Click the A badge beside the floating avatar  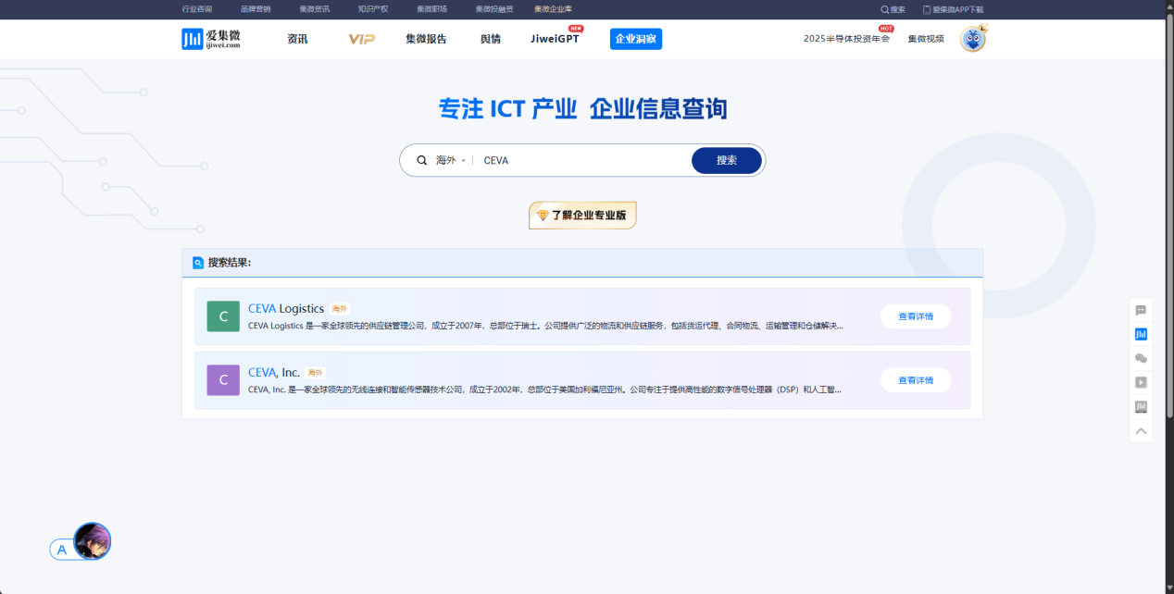click(x=62, y=550)
